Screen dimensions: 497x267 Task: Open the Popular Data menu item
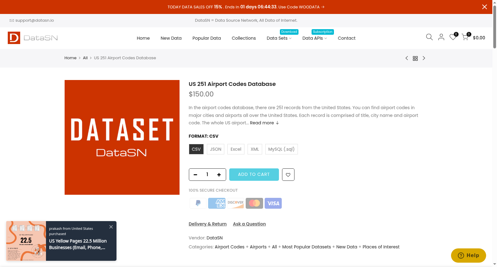tap(207, 38)
